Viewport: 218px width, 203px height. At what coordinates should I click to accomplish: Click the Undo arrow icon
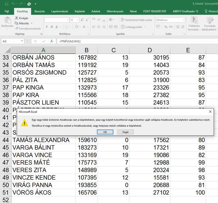pyautogui.click(x=13, y=4)
